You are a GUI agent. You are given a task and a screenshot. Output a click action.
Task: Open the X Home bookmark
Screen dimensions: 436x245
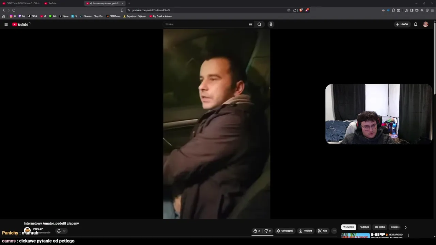pyautogui.click(x=64, y=16)
